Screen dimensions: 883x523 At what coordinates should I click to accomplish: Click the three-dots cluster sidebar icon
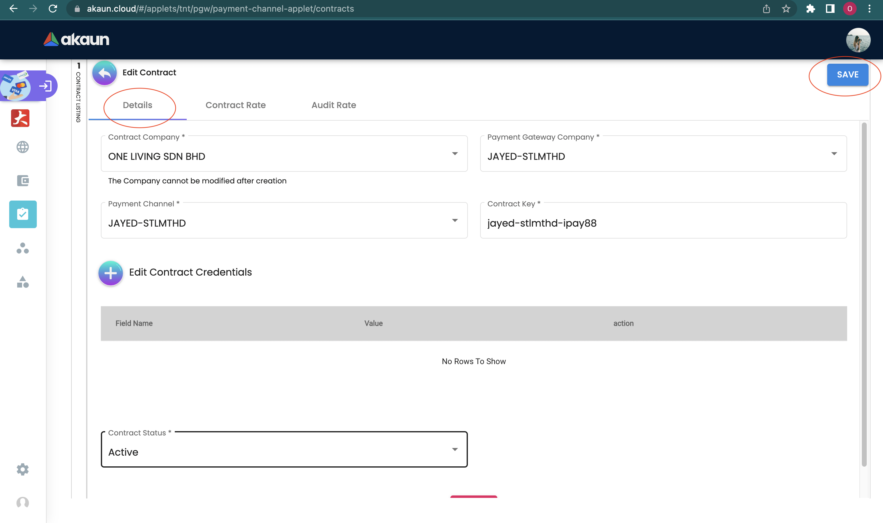coord(23,248)
